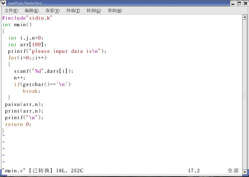Click the 全部 indicator in status line
Image resolution: width=249 pixels, height=177 pixels.
(x=233, y=171)
